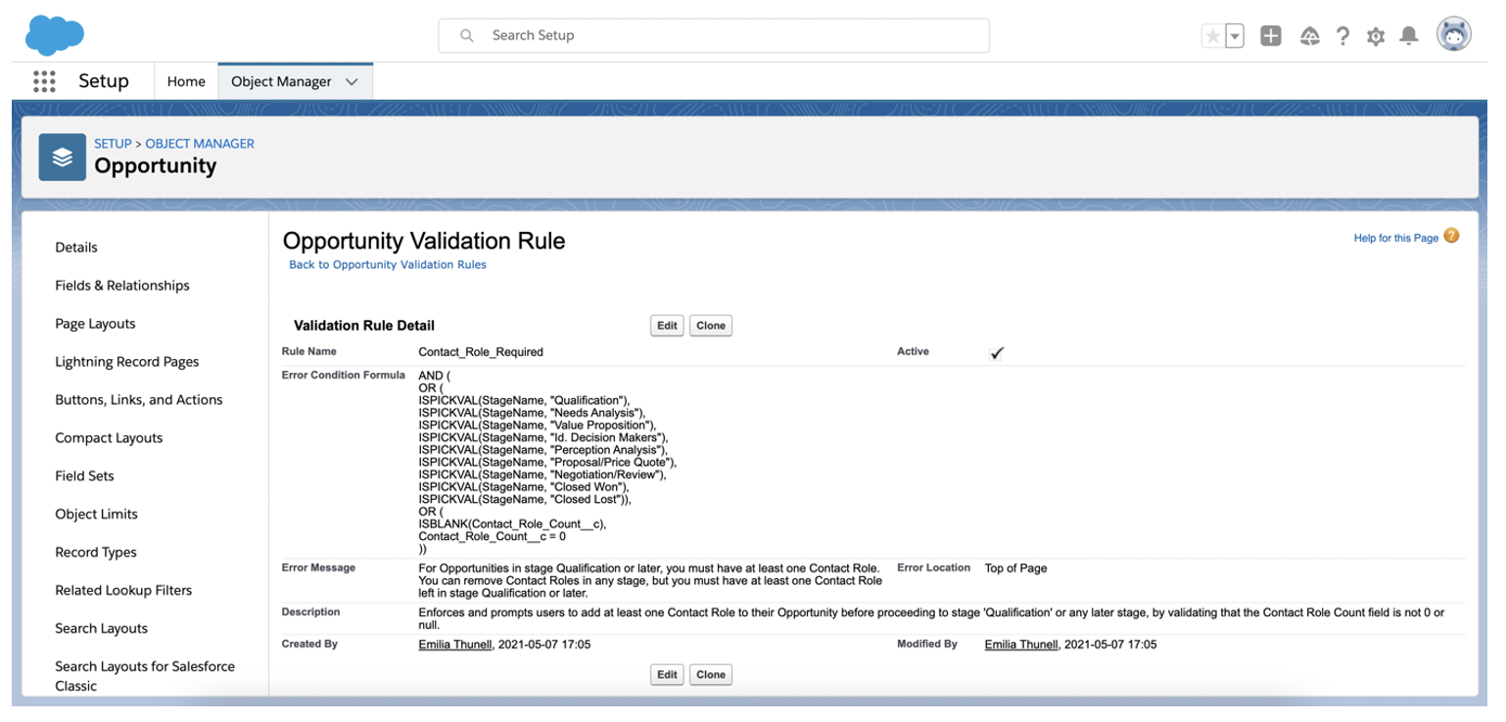Image resolution: width=1506 pixels, height=722 pixels.
Task: Click the orange help icon beside Help for this Page
Action: (1451, 236)
